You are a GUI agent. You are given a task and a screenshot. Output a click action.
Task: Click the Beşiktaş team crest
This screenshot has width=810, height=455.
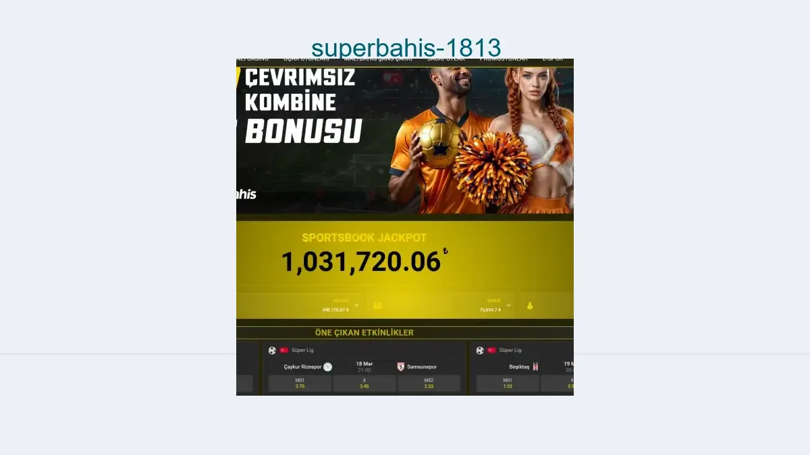click(536, 367)
